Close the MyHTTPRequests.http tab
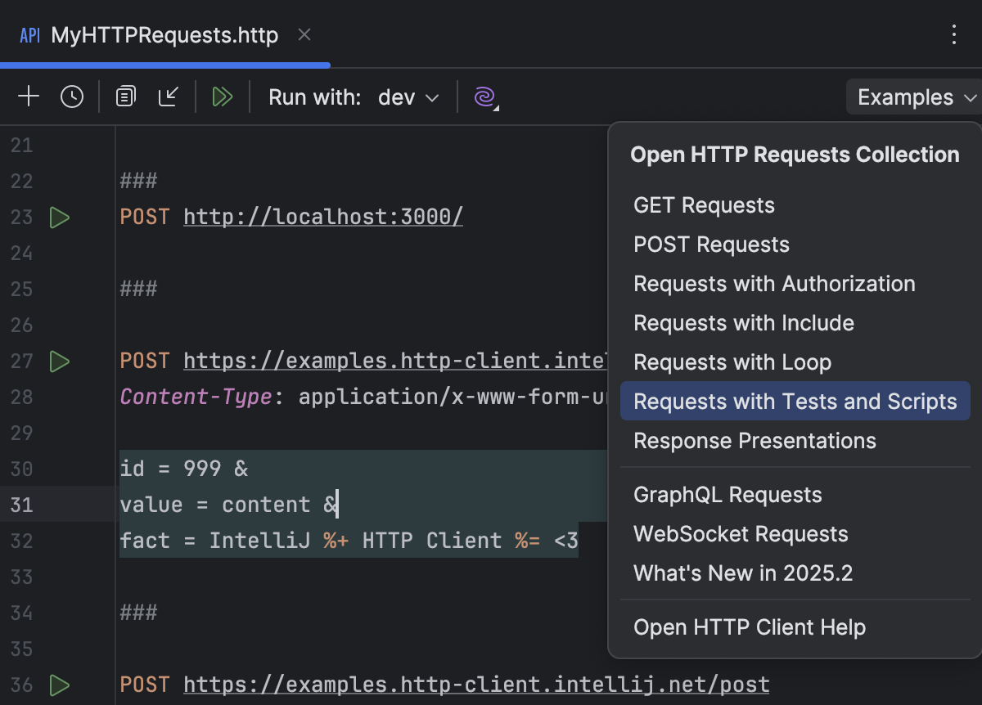This screenshot has height=705, width=982. (304, 35)
